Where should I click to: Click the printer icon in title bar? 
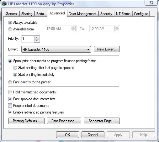(4, 4)
